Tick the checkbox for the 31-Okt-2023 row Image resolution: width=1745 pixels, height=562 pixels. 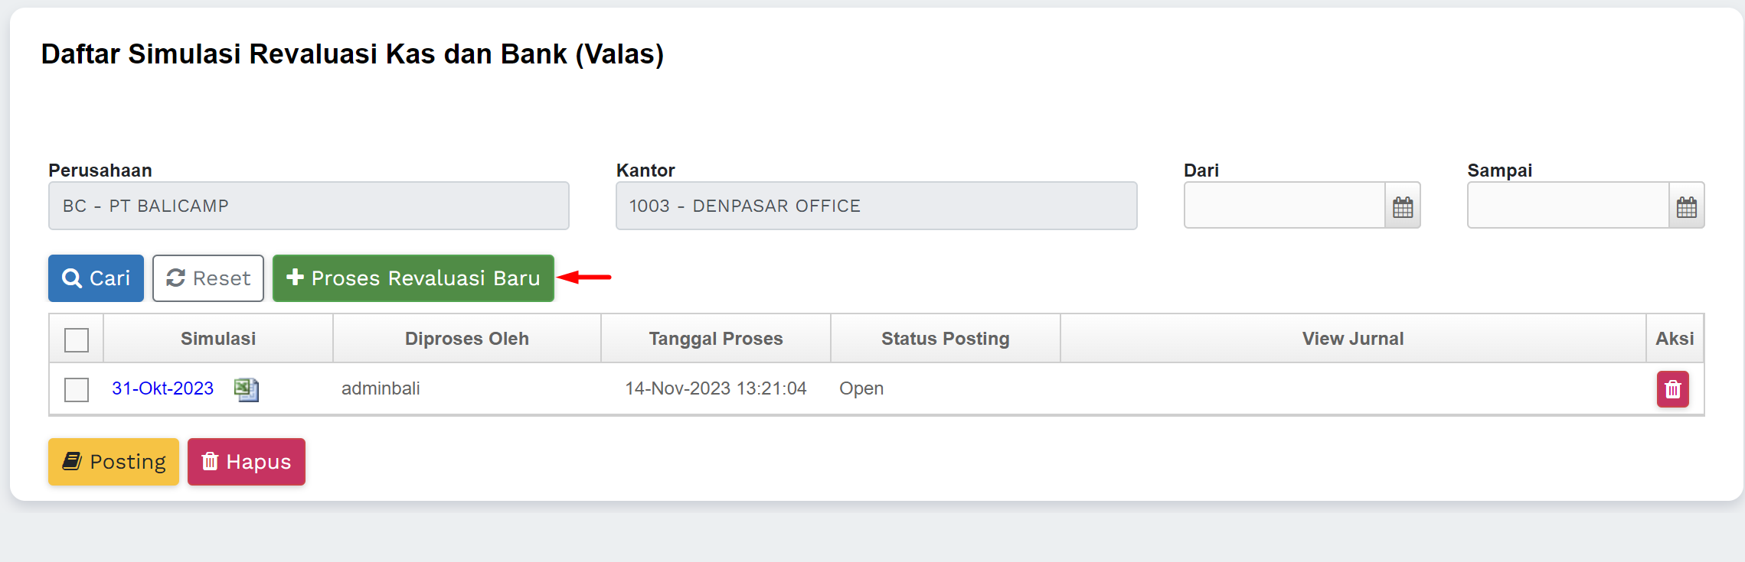(77, 389)
